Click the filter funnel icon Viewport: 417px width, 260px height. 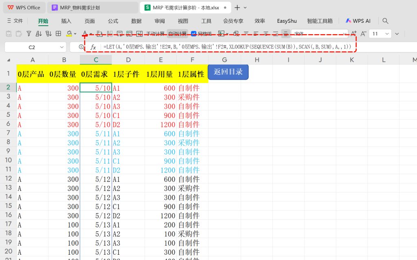pyautogui.click(x=29, y=34)
